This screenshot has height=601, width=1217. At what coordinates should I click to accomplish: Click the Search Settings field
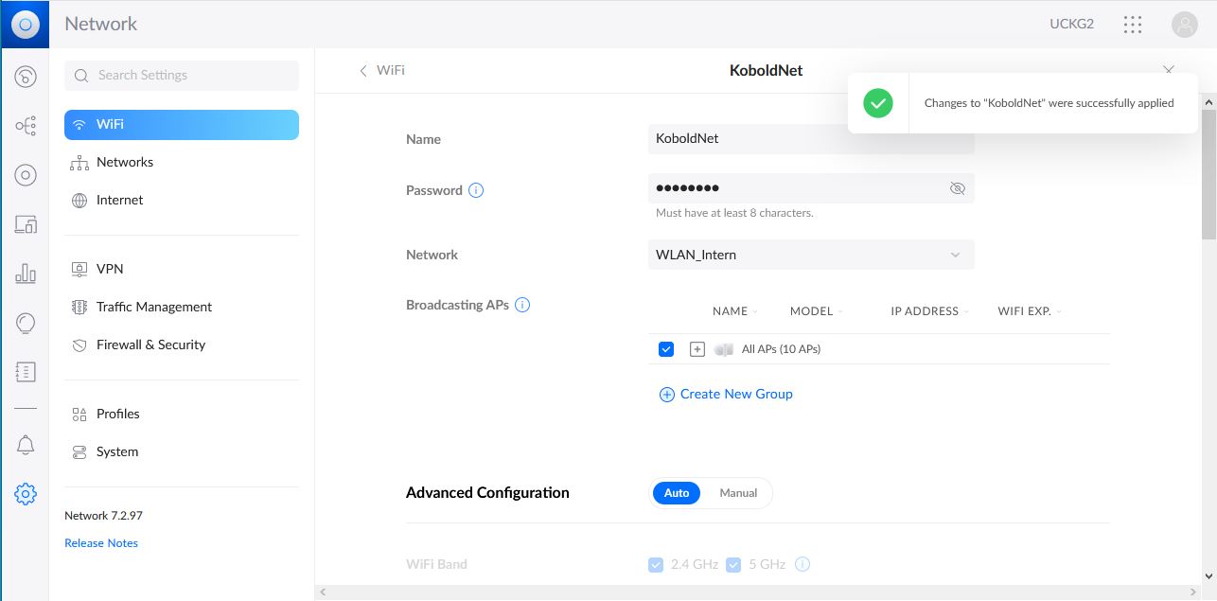182,75
